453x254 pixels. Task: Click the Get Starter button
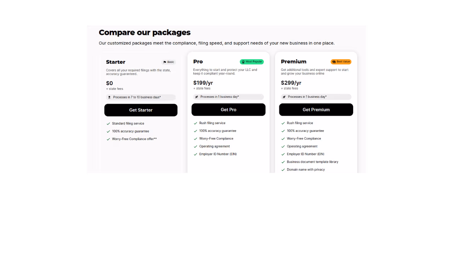pyautogui.click(x=141, y=110)
